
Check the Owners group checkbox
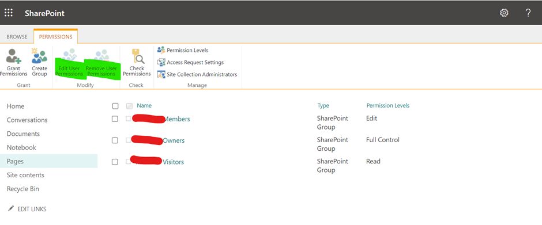pyautogui.click(x=115, y=140)
